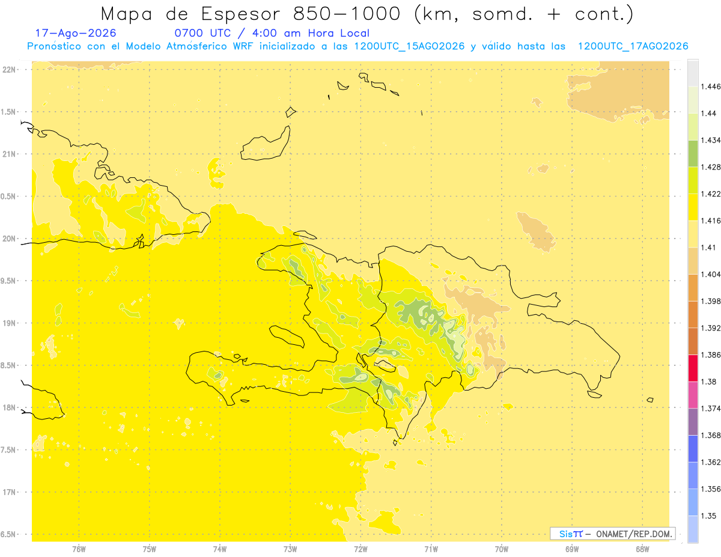Select the colorbar value '1.368'

[710, 435]
